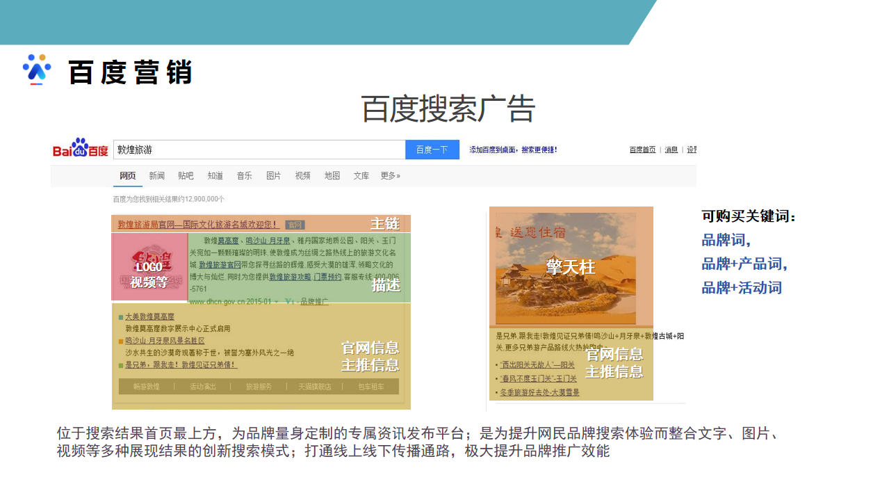Screen dimensions: 873x491
Task: Click the result count text 12,900,000个
Action: [x=204, y=199]
